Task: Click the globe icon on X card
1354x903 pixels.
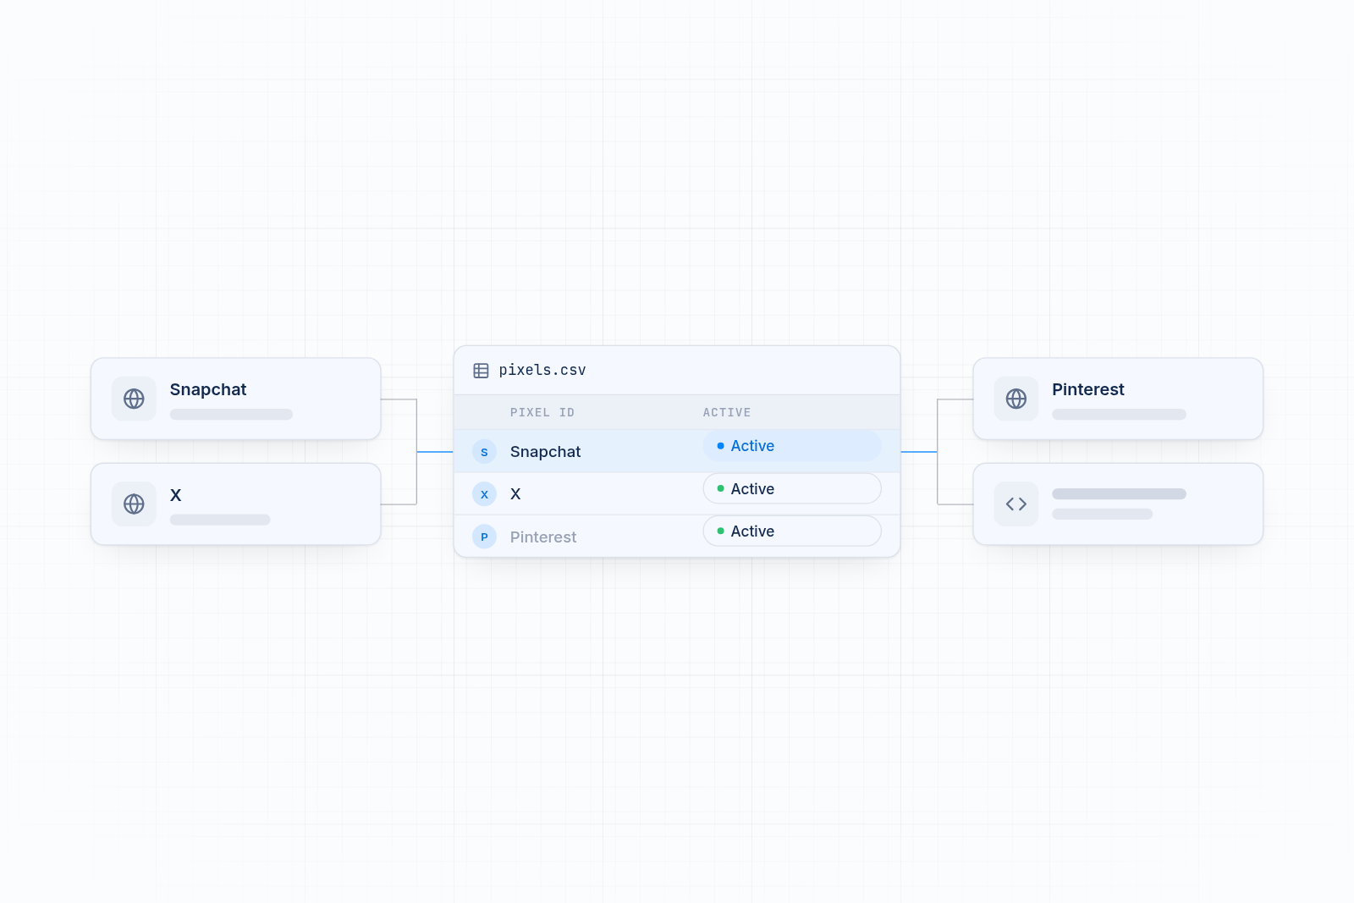Action: (134, 504)
